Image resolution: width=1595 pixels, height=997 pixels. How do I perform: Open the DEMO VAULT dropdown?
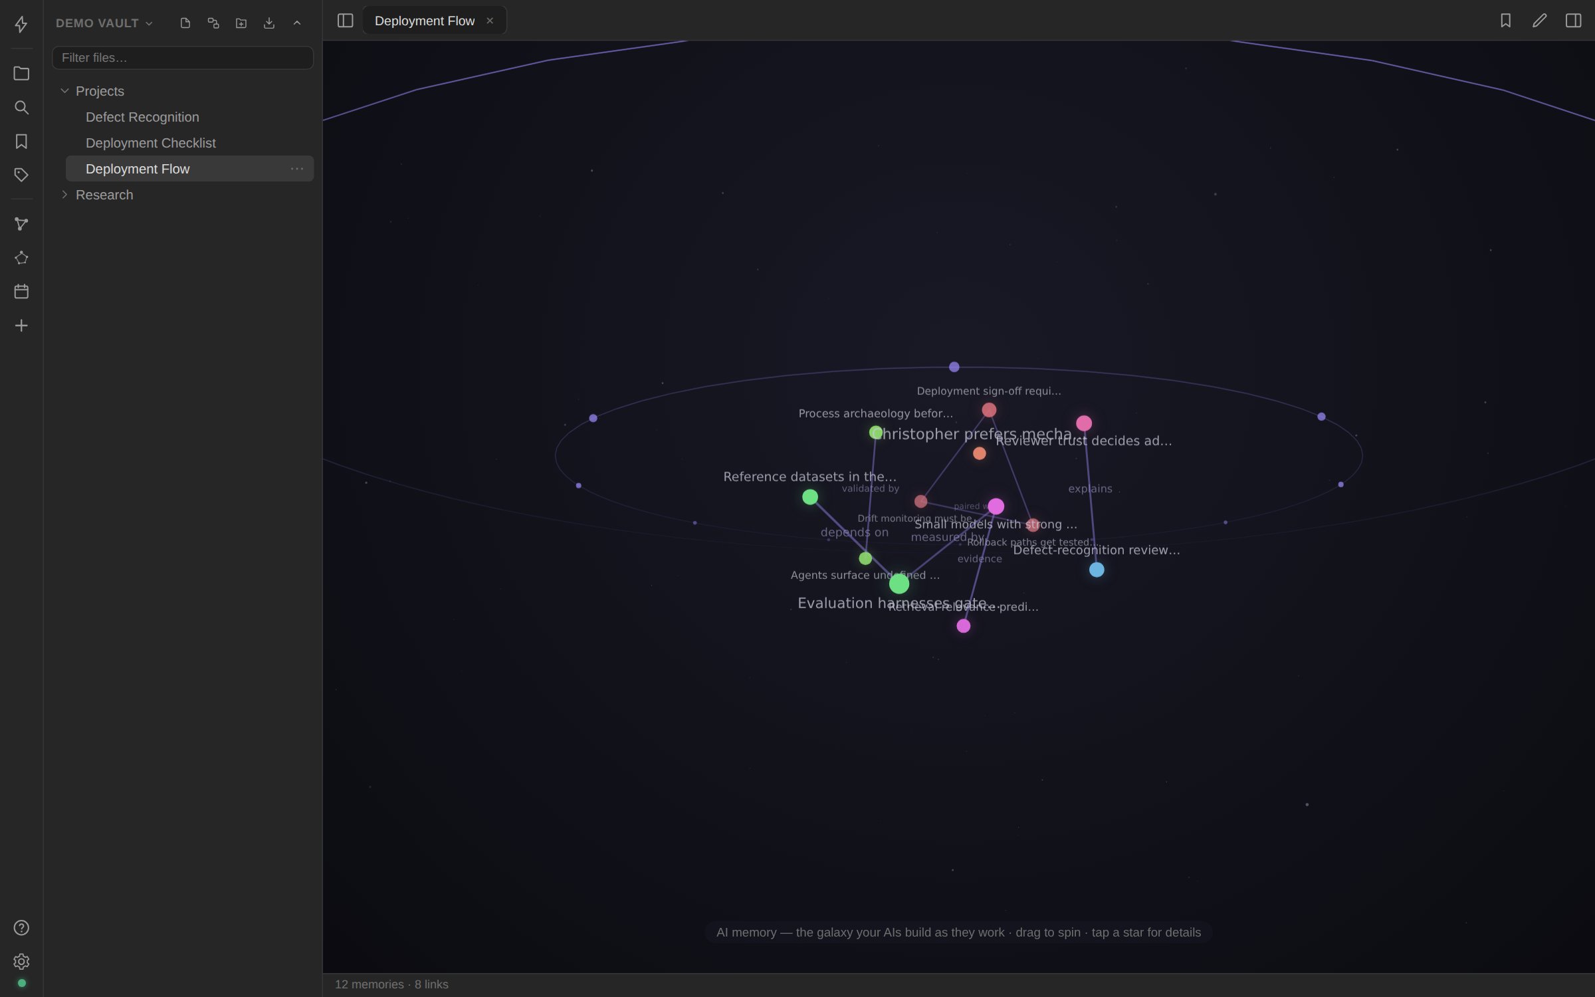pos(104,23)
